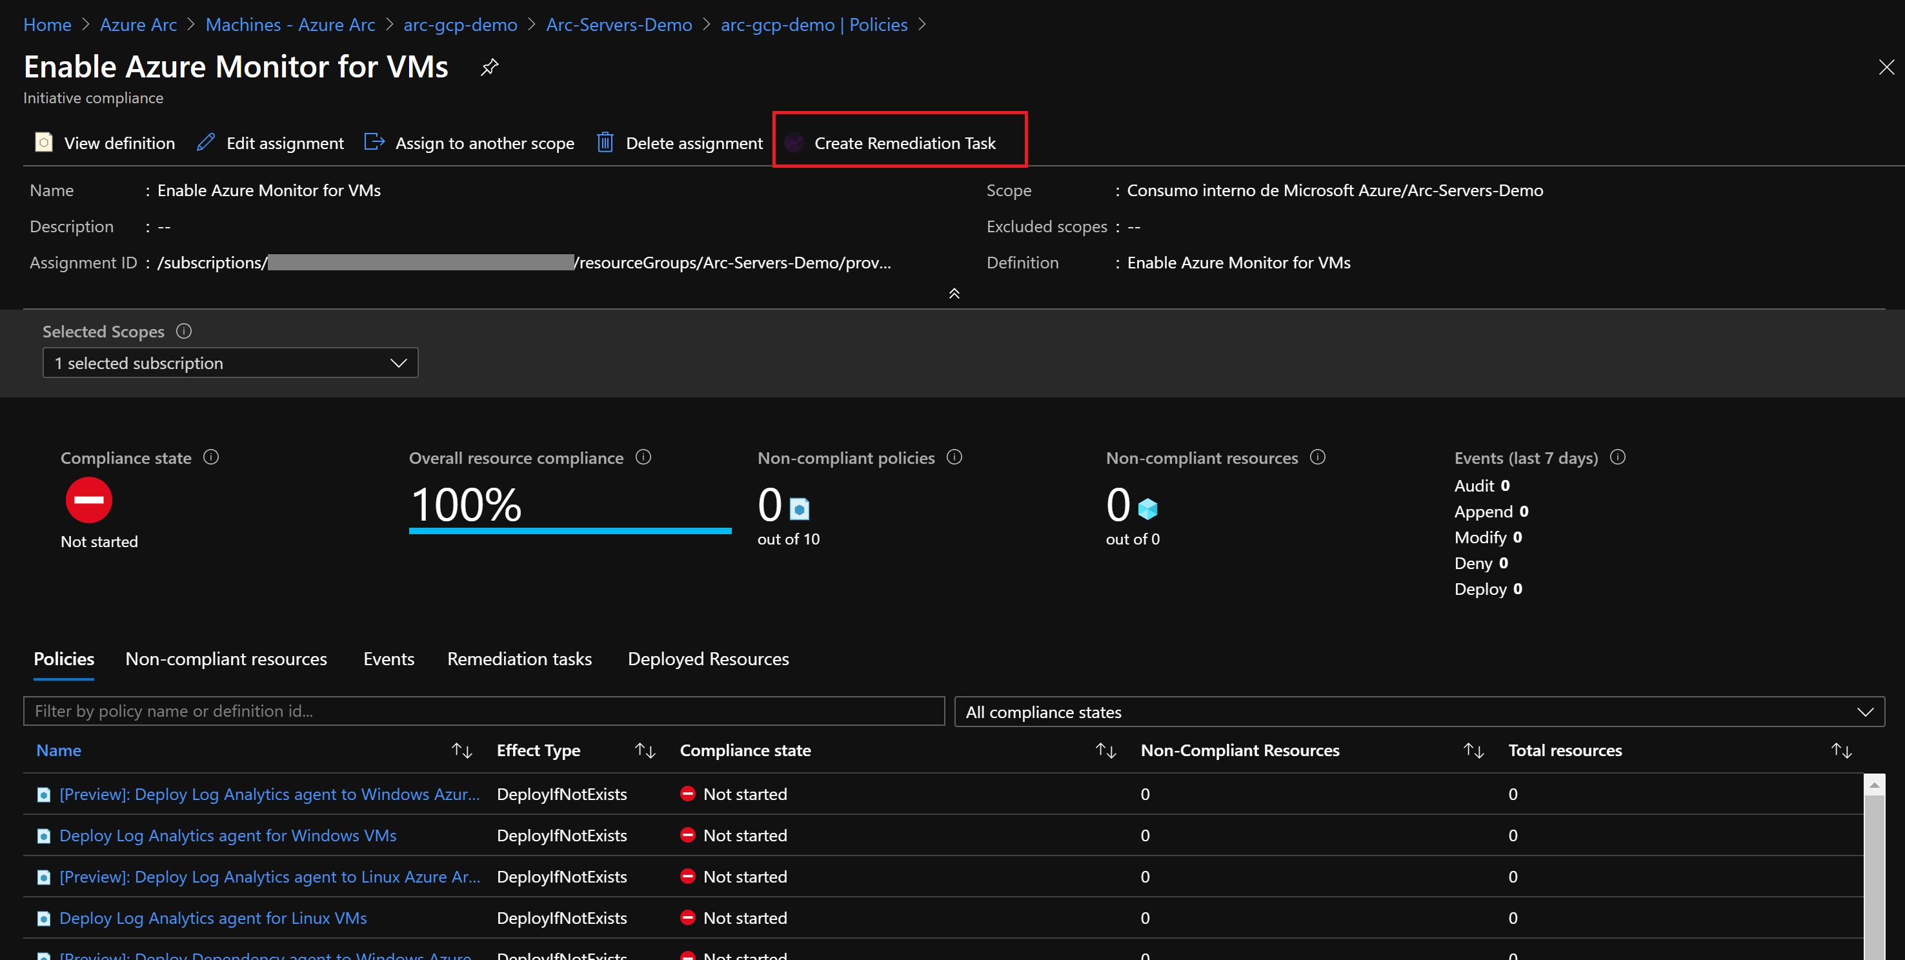Click Definition value Enable Azure Monitor for VMs
The height and width of the screenshot is (960, 1905).
tap(1238, 263)
